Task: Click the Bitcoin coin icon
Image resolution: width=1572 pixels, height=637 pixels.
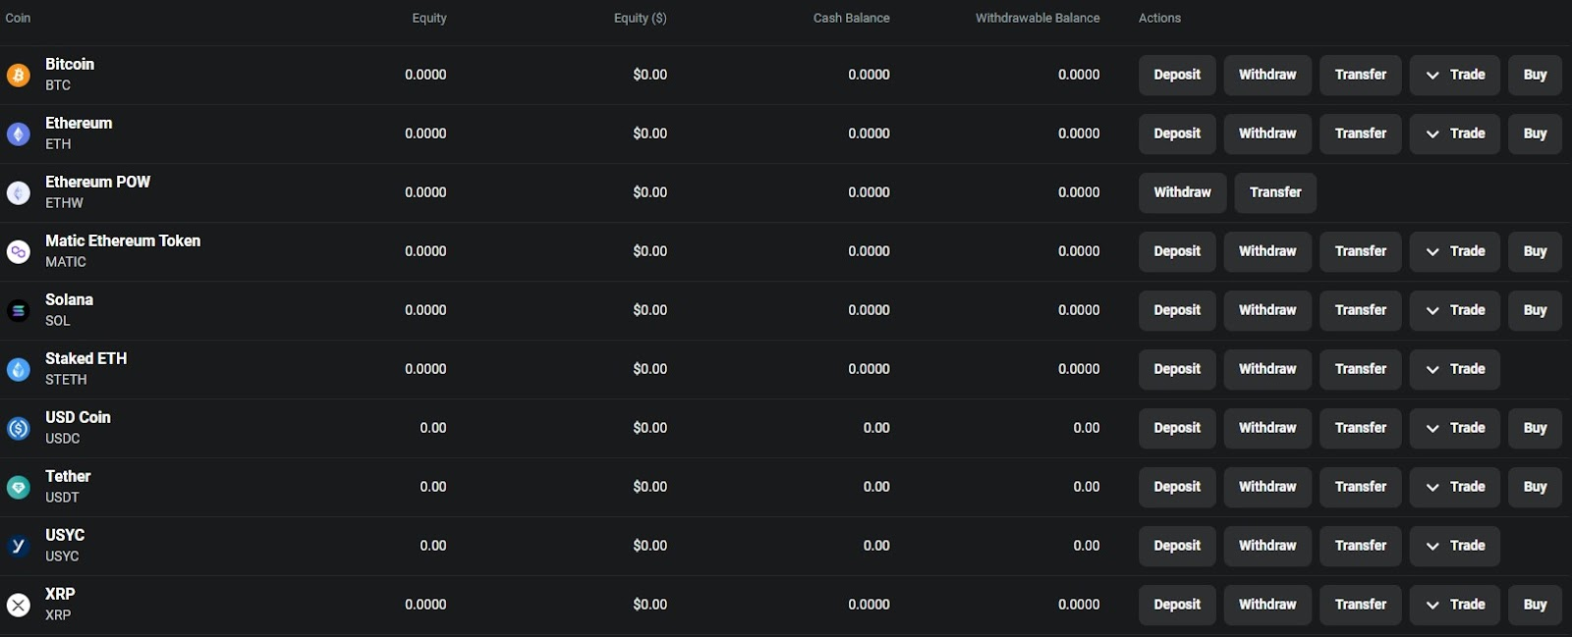Action: [18, 75]
